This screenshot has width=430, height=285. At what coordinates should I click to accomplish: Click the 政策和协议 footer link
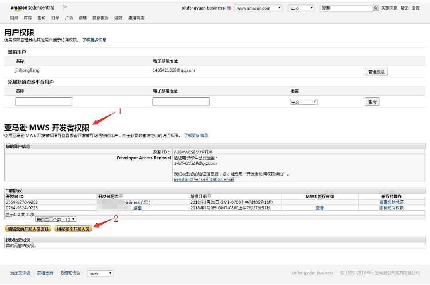tap(70, 273)
